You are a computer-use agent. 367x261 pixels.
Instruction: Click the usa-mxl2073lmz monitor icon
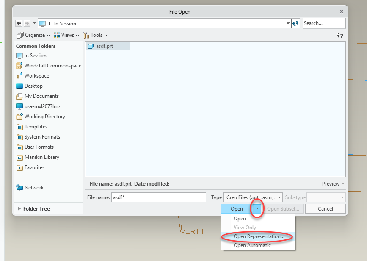click(19, 106)
